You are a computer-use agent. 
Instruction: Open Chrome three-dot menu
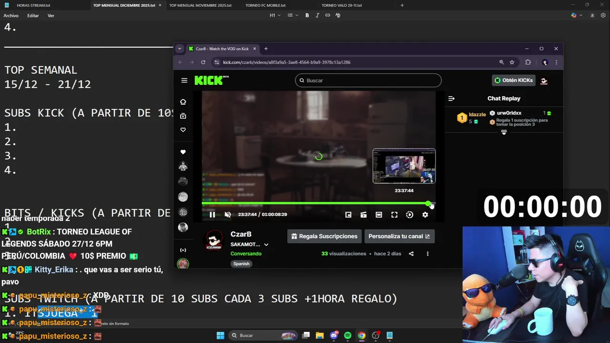click(556, 62)
